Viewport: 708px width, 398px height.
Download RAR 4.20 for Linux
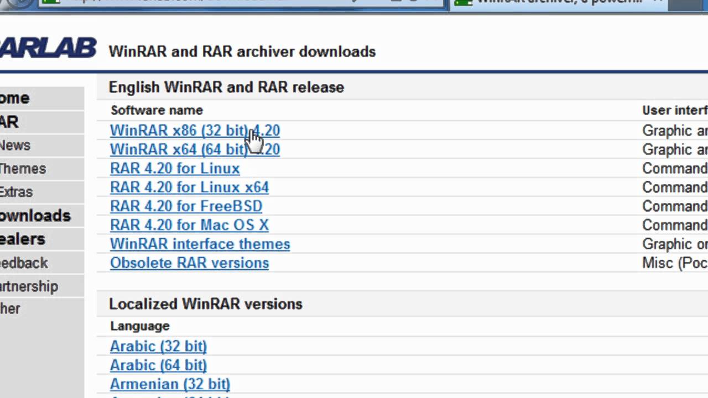[175, 168]
